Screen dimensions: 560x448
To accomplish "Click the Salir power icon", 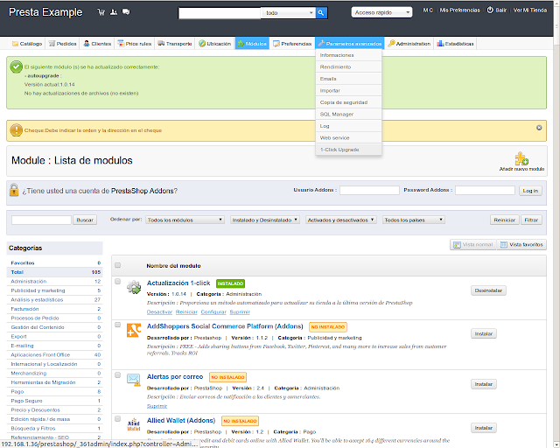I will 490,10.
